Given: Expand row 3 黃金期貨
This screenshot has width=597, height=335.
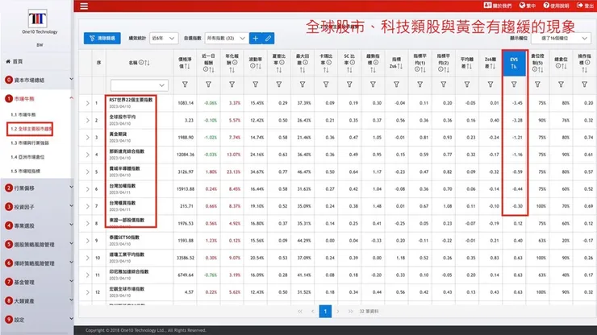Looking at the screenshot, I should 87,137.
